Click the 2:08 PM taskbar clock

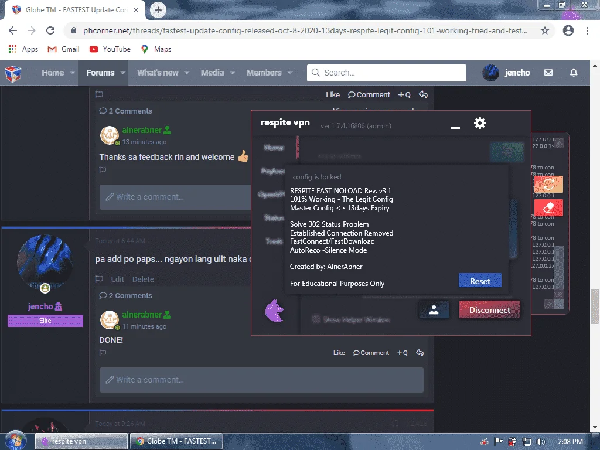click(x=570, y=442)
